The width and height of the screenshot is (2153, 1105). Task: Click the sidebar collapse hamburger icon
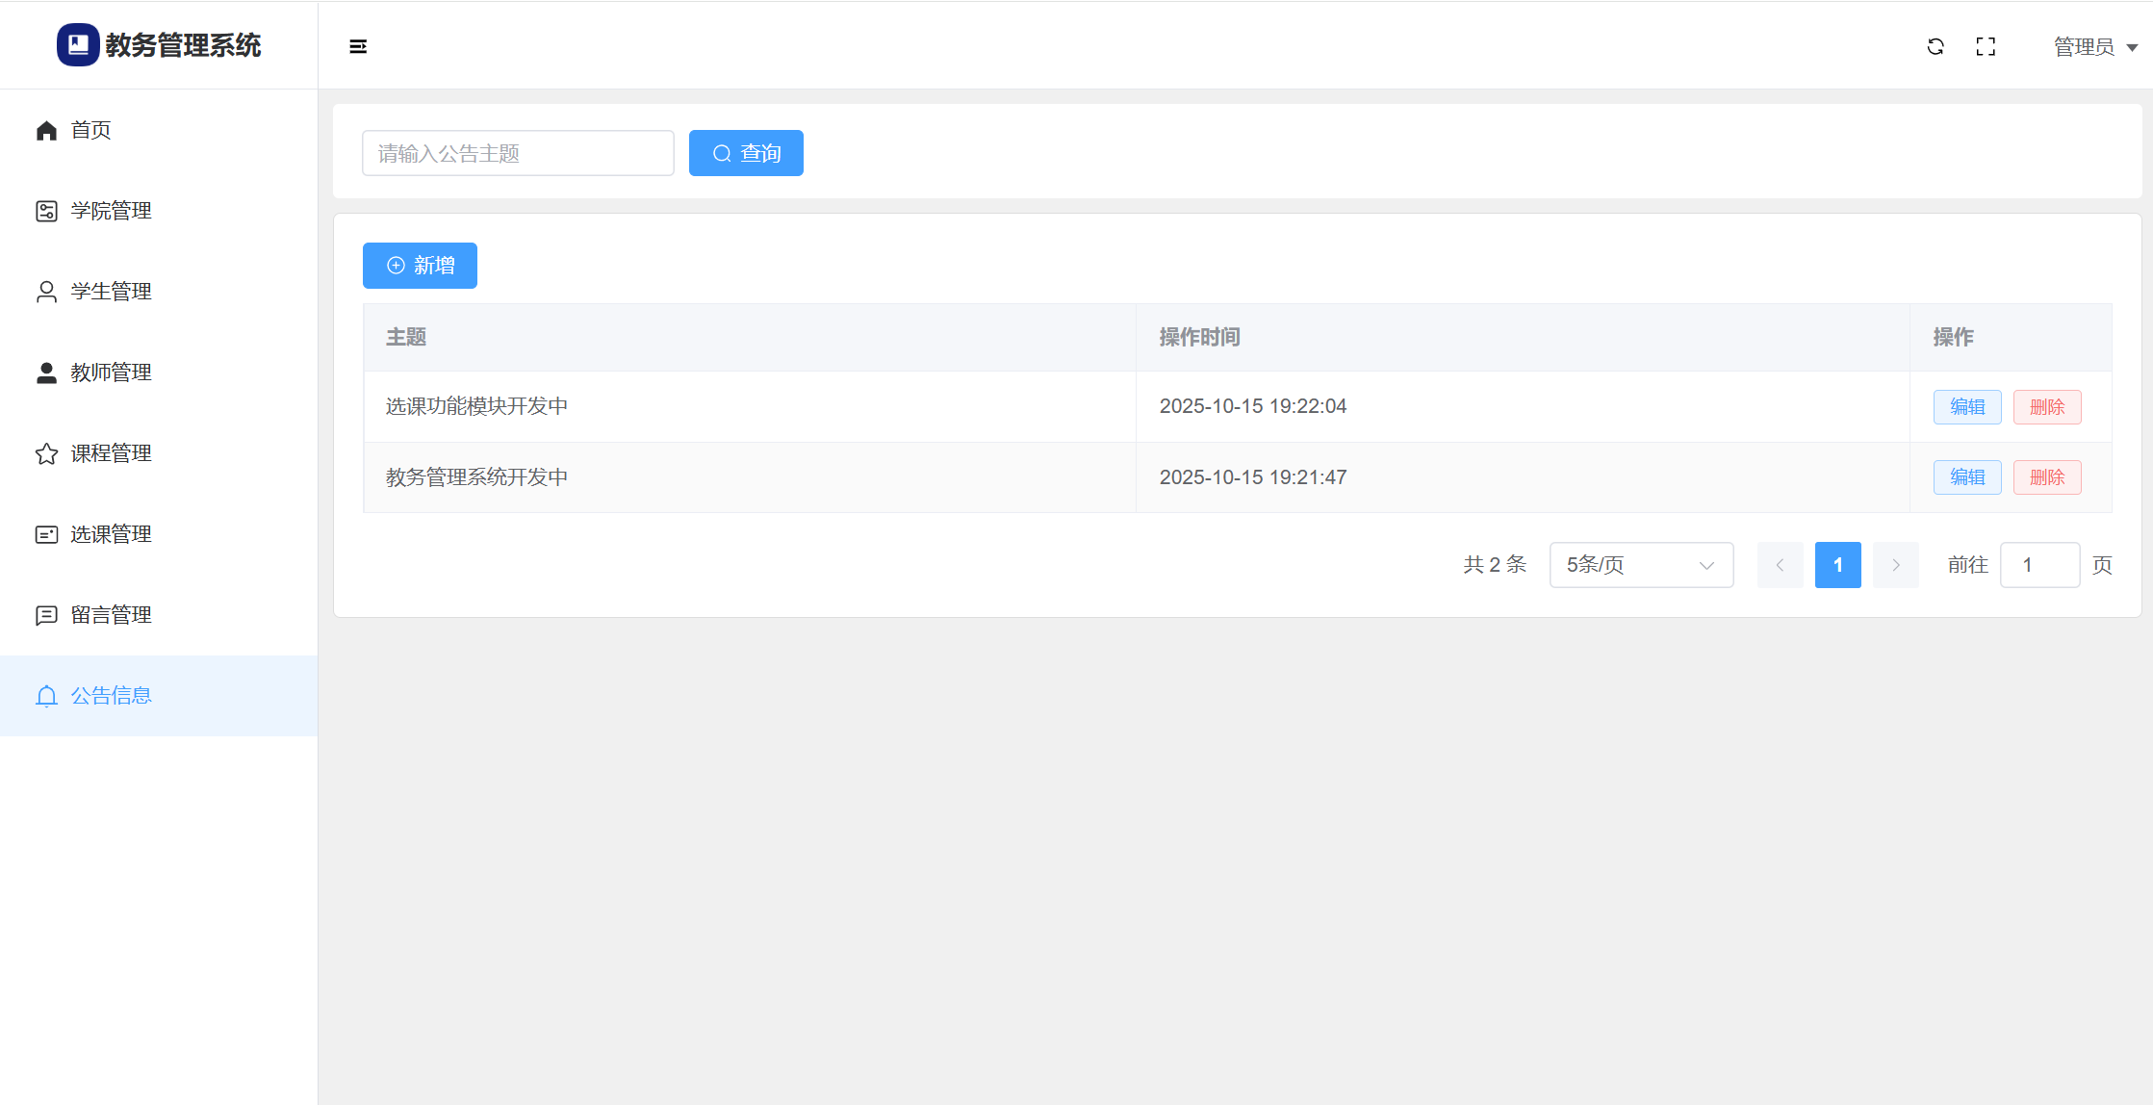358,46
